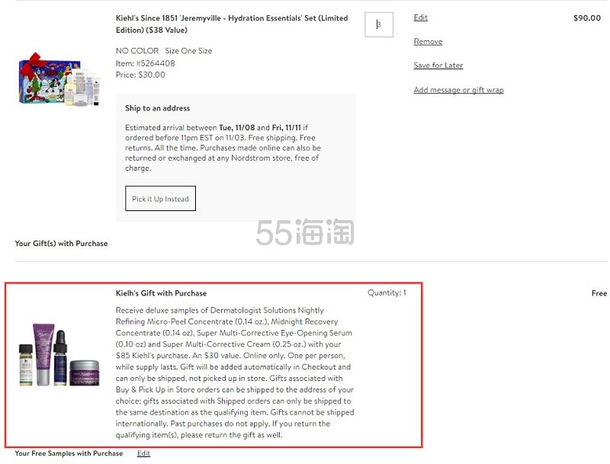Click the Kiehl's Jeremyville set product title
610x464 pixels.
(232, 24)
